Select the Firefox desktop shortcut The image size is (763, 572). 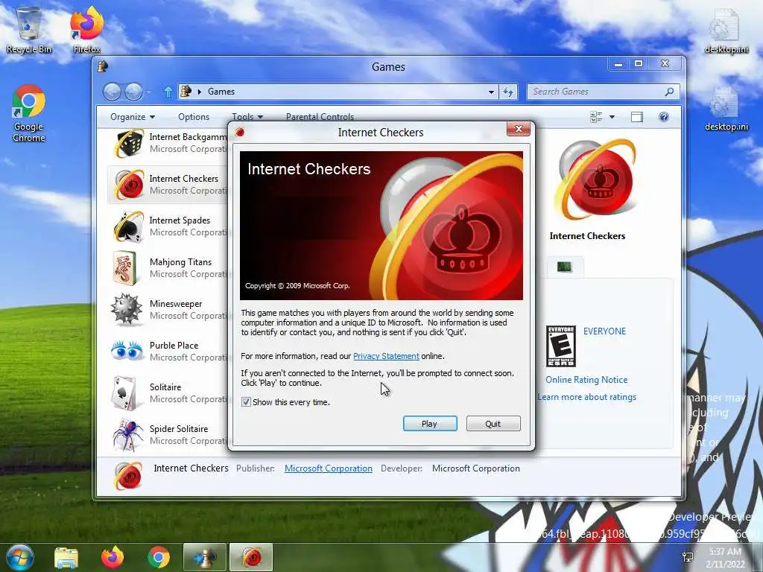pos(86,30)
